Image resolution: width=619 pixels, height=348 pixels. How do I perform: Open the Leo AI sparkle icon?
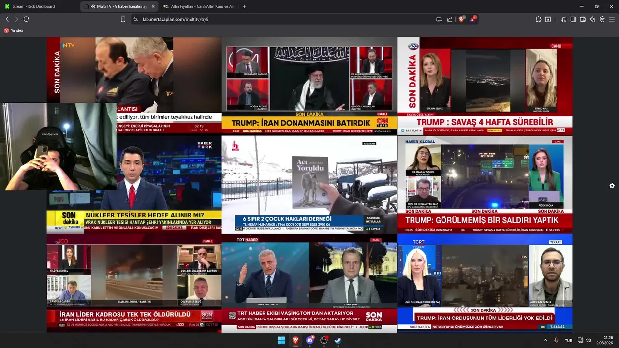coord(592,19)
